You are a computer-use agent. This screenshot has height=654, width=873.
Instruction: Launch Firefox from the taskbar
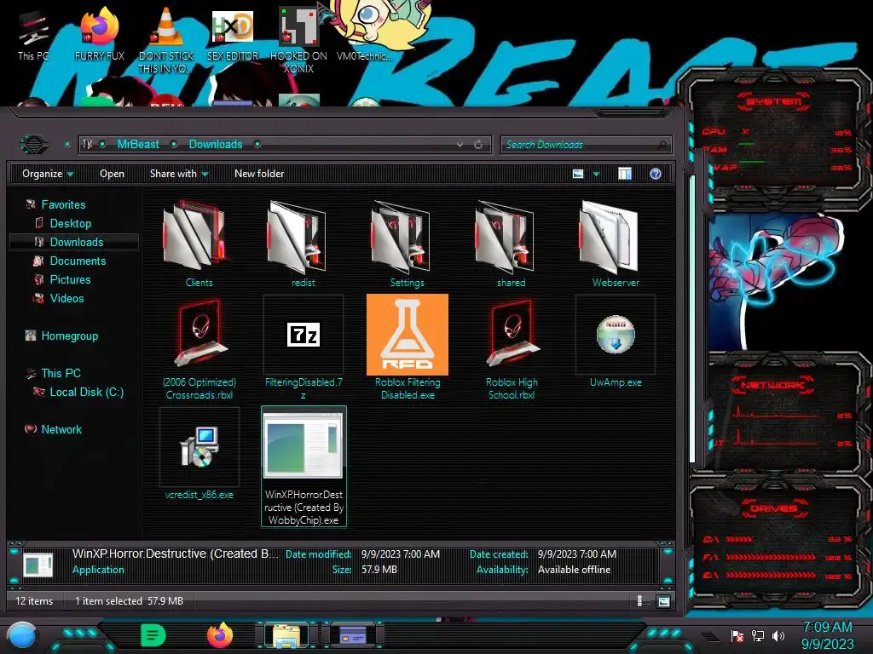click(x=220, y=635)
